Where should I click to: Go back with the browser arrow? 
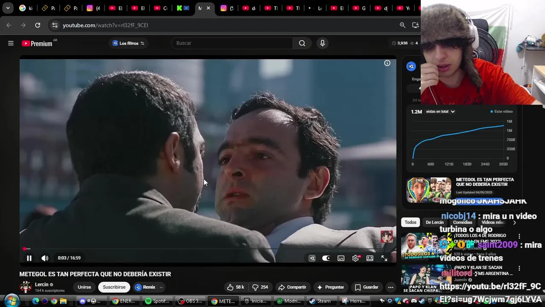point(9,25)
